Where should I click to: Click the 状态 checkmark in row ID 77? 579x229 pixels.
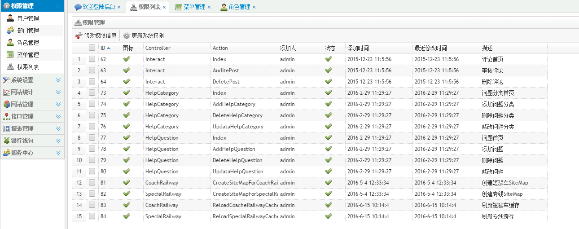point(329,137)
